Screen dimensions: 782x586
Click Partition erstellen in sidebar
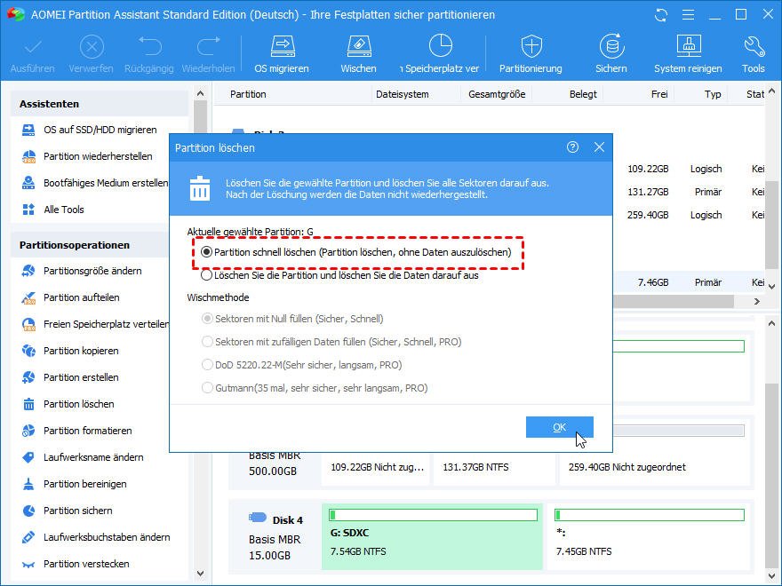70,377
